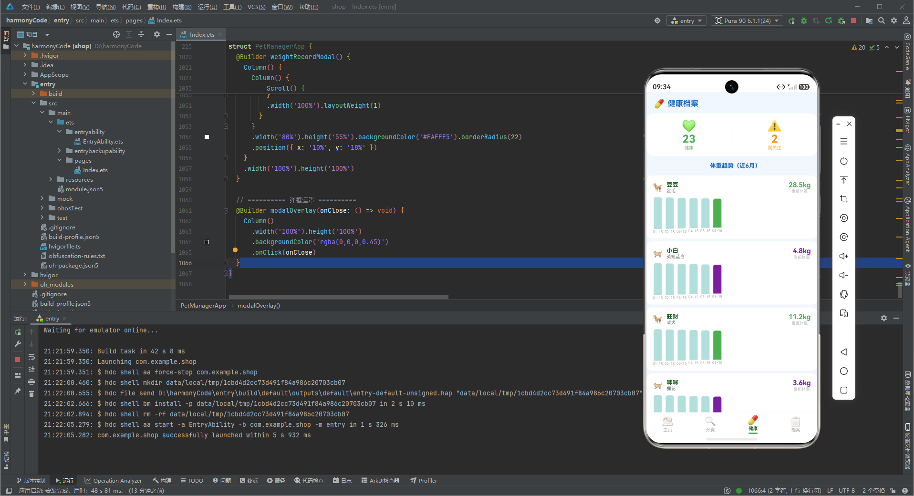The image size is (914, 496).
Task: Click Project panel options gear icon
Action: click(x=157, y=34)
